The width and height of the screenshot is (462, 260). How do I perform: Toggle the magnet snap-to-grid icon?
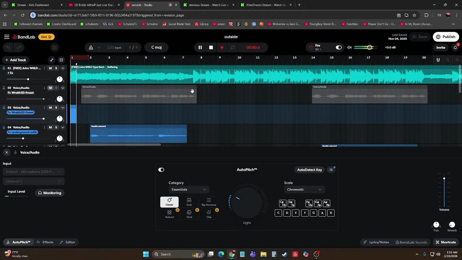pos(438,60)
